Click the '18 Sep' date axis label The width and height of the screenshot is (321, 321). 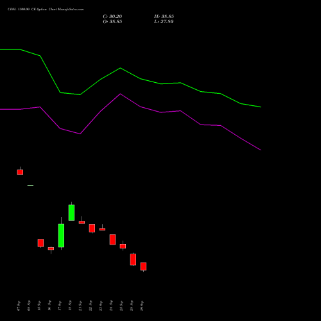tap(70, 306)
